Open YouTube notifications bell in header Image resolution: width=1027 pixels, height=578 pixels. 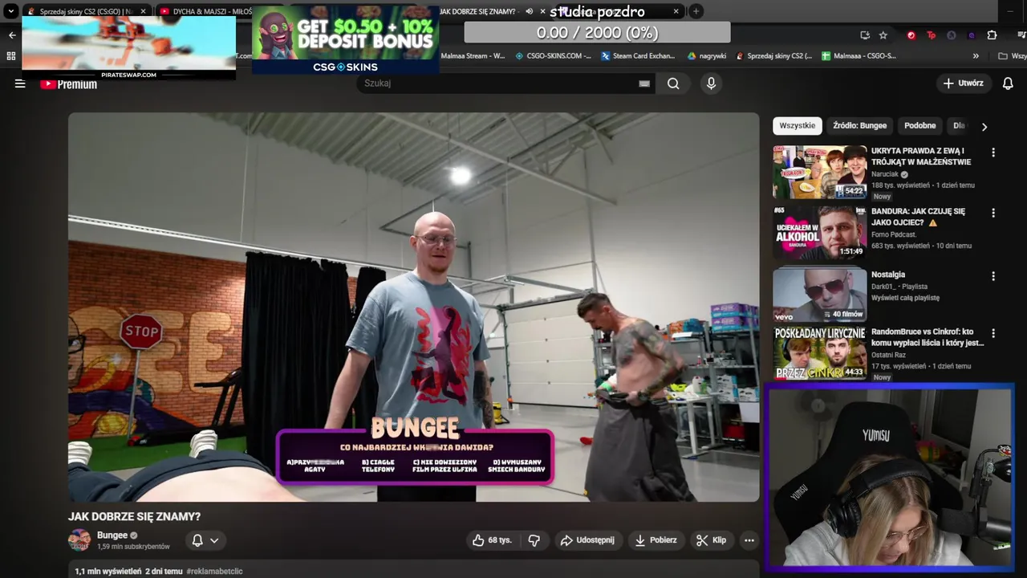1008,83
